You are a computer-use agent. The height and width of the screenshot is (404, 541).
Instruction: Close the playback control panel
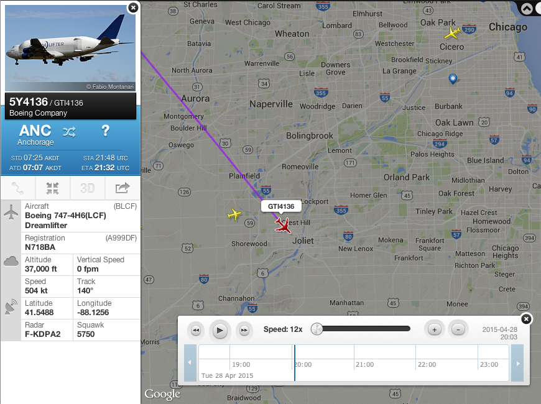tap(526, 319)
